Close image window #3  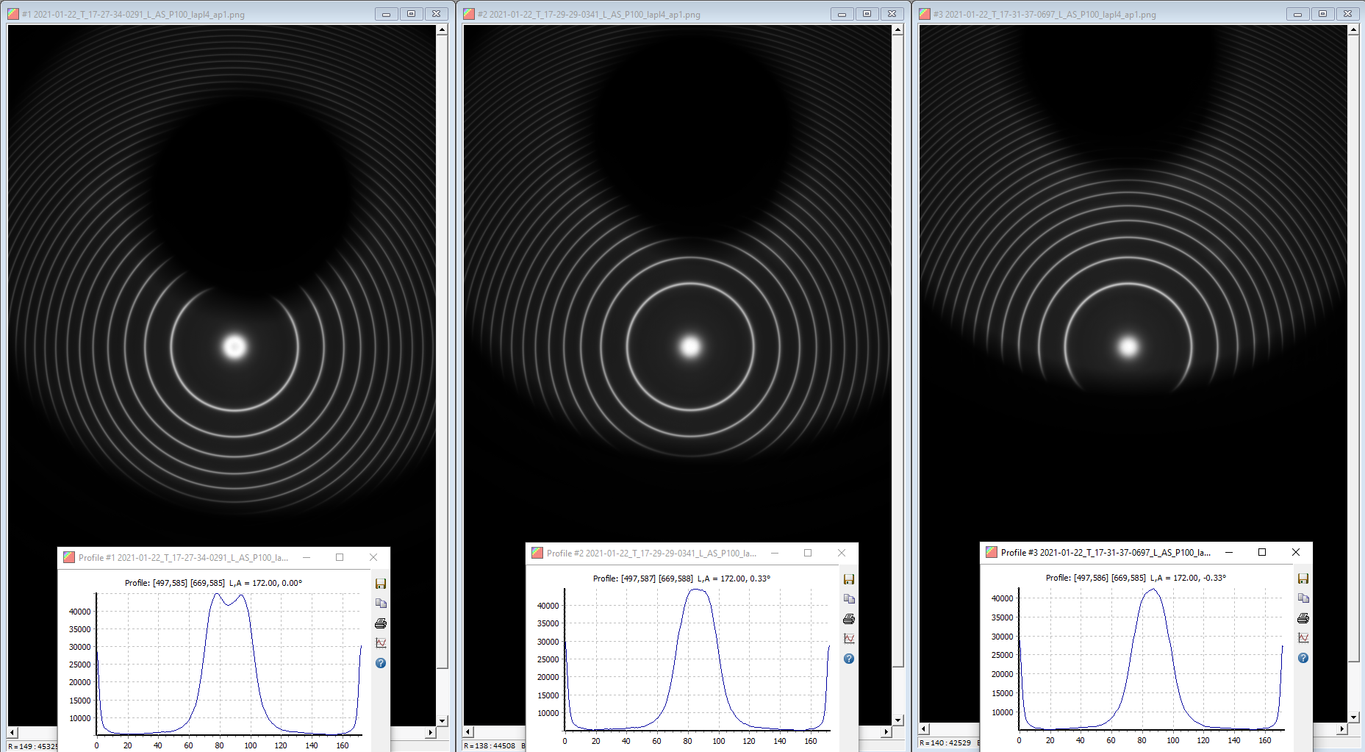[x=1347, y=14]
